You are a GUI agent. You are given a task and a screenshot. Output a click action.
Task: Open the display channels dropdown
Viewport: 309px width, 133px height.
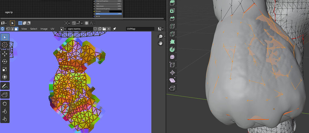pos(161,29)
